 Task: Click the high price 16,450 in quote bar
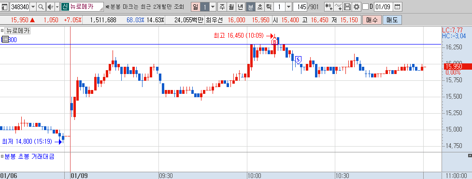point(319,20)
